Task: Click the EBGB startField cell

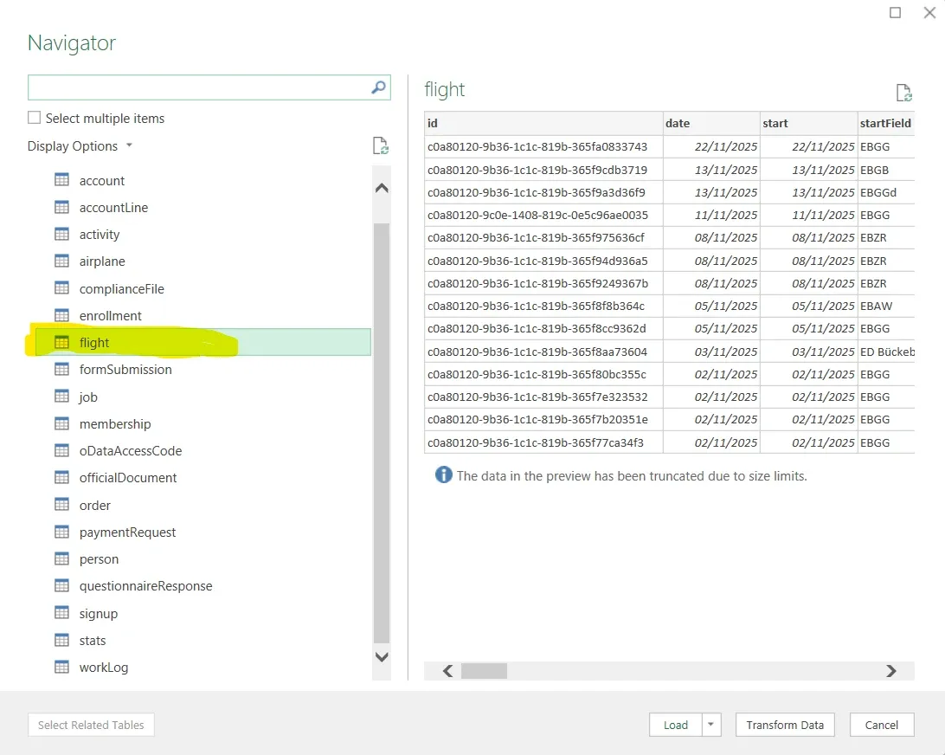Action: click(886, 170)
